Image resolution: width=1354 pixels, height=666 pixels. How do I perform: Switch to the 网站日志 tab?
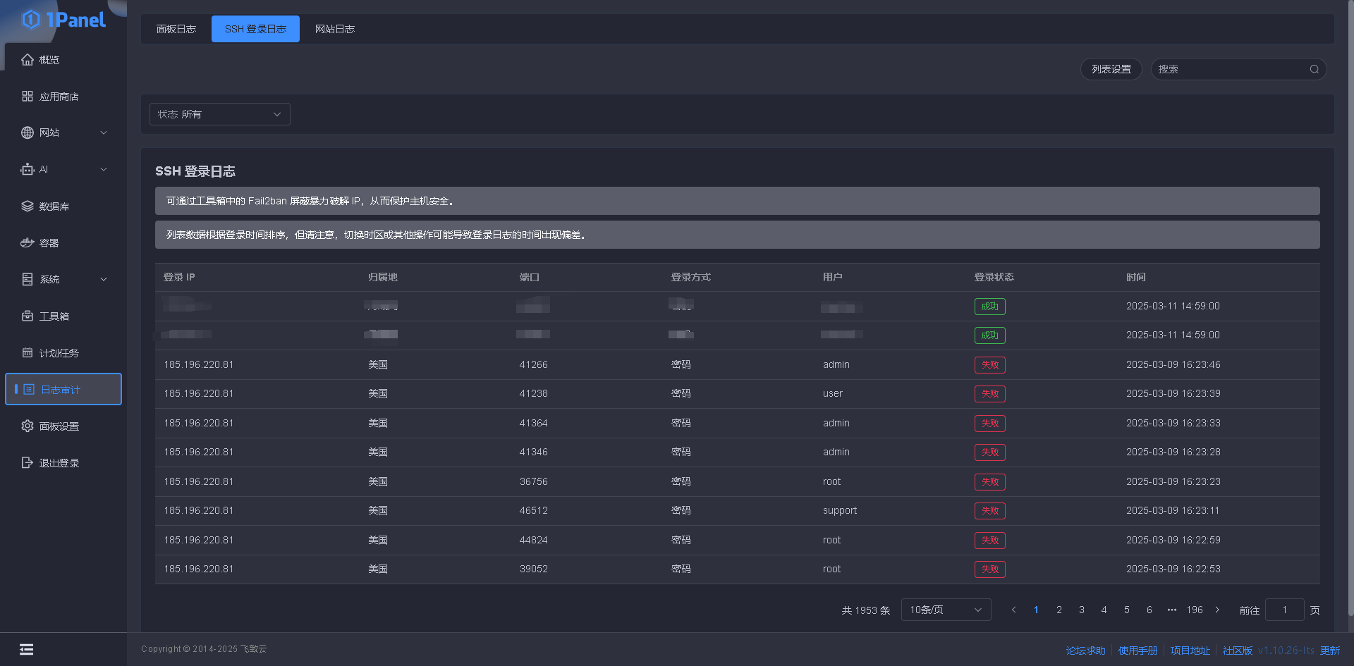335,29
